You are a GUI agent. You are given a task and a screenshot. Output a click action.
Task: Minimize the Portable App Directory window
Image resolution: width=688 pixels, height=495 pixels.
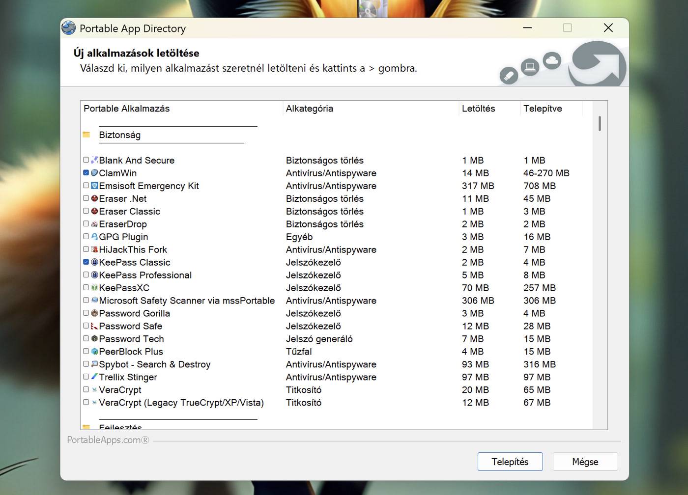[x=527, y=28]
